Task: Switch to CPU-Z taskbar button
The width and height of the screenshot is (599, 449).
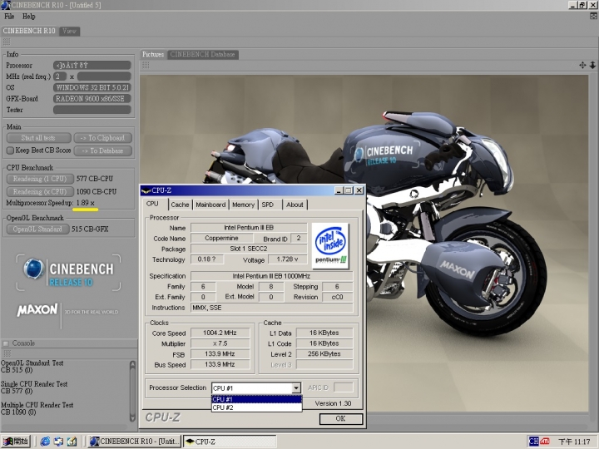Action: coord(230,442)
